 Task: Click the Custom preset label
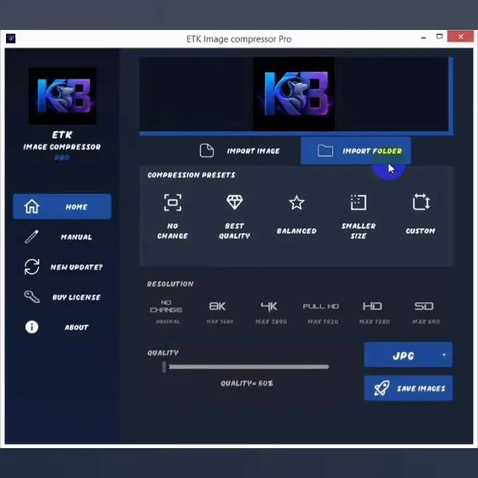pyautogui.click(x=420, y=231)
